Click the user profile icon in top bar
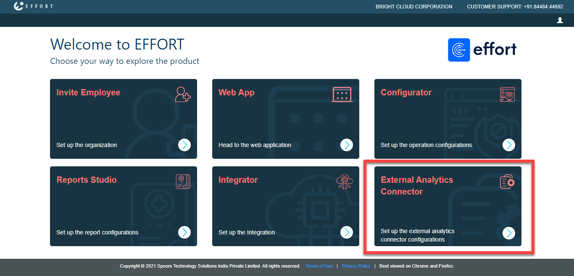 click(560, 20)
